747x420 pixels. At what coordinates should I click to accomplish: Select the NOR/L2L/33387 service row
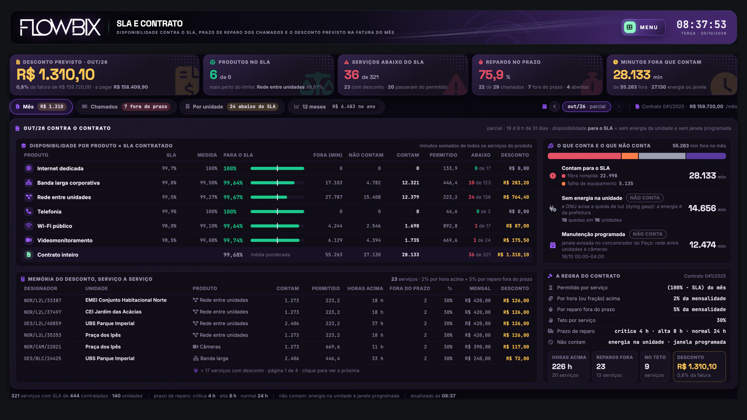(276, 300)
